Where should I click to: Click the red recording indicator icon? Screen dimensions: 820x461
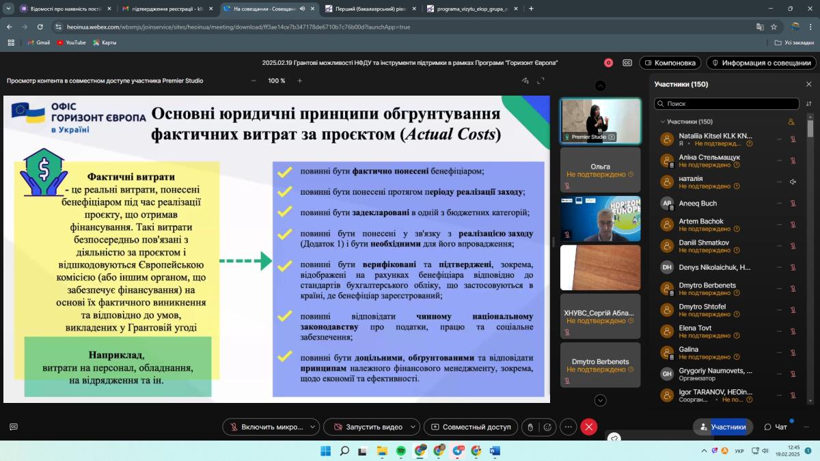point(608,63)
